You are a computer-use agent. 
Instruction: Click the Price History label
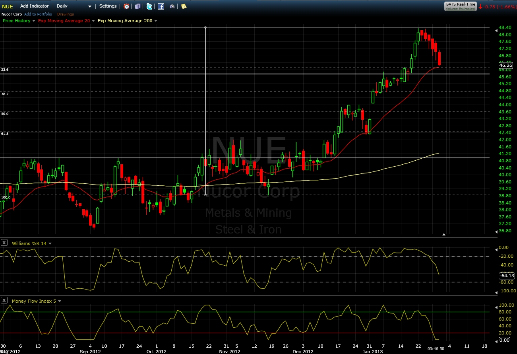point(16,21)
